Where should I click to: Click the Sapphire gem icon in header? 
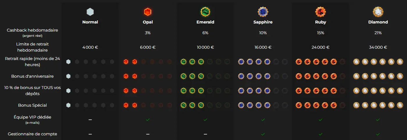coord(263,12)
